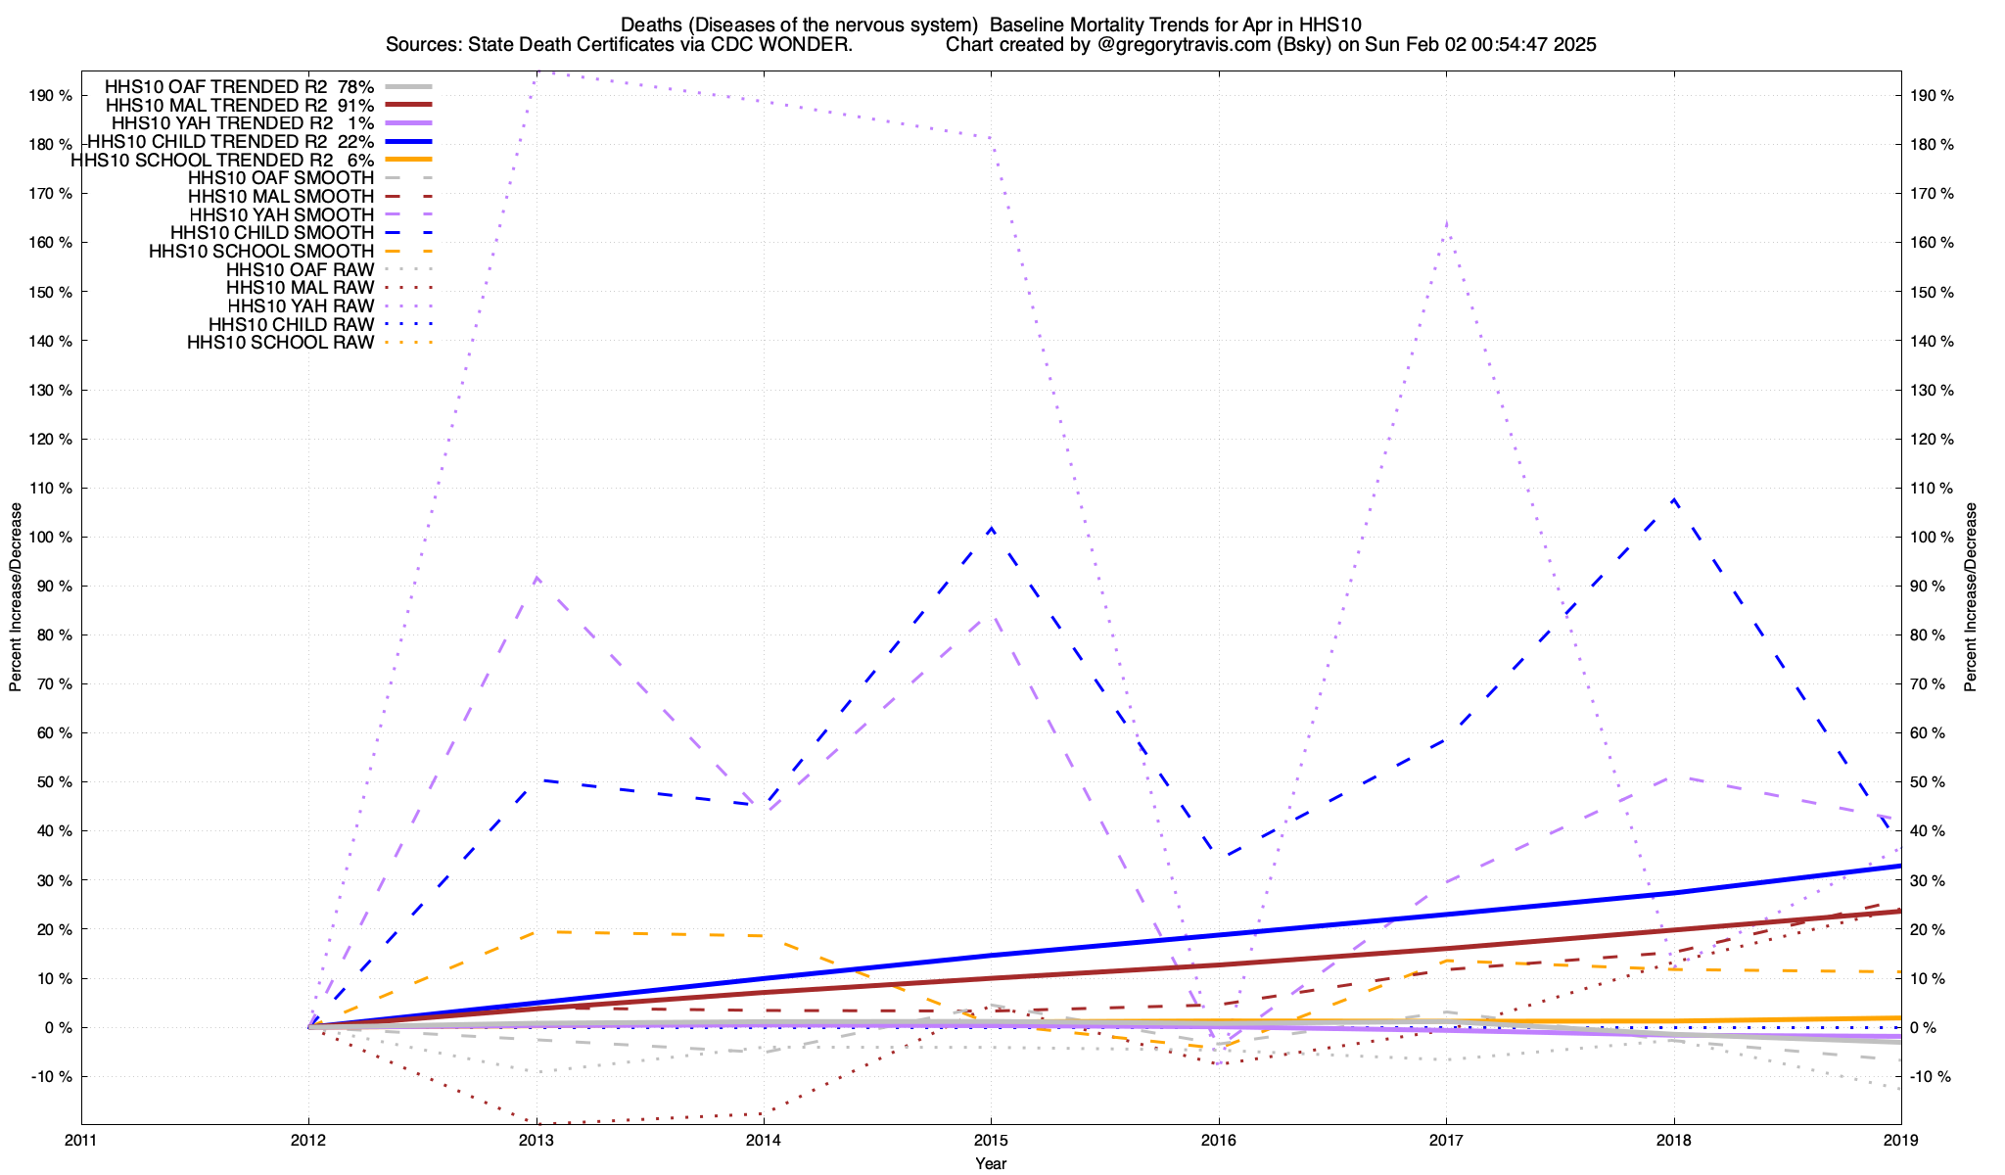Click the left 'Percent Increase/Decrease' axis title
The image size is (2005, 1175).
16,597
